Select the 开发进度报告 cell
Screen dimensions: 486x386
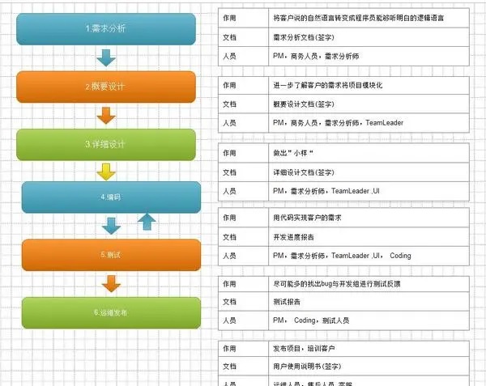pos(368,237)
